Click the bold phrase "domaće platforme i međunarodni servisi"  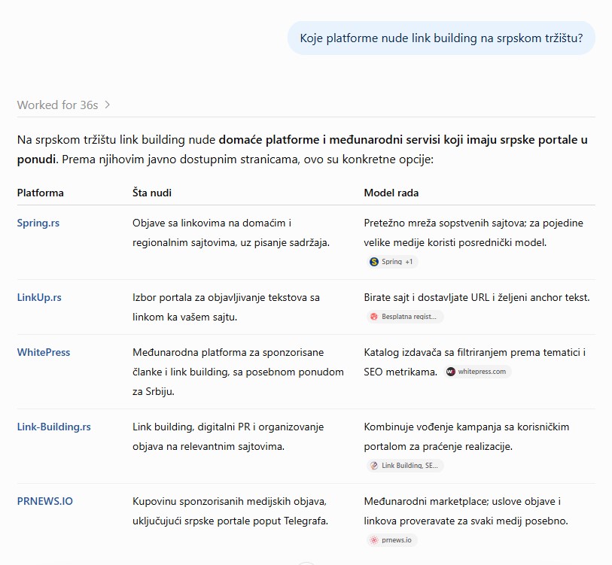330,140
